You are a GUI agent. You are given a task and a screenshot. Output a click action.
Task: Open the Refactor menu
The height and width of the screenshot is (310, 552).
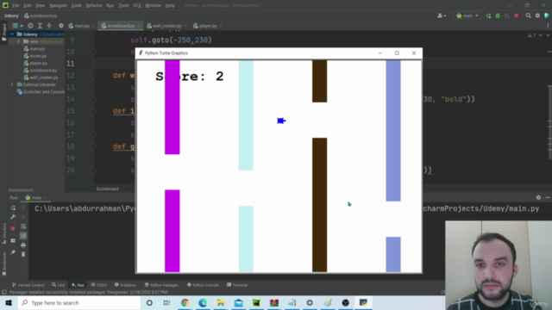coord(94,5)
